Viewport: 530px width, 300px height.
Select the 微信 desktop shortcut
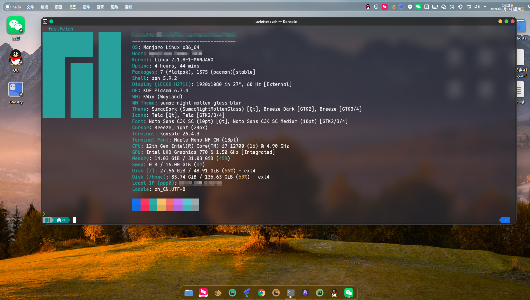(x=16, y=28)
